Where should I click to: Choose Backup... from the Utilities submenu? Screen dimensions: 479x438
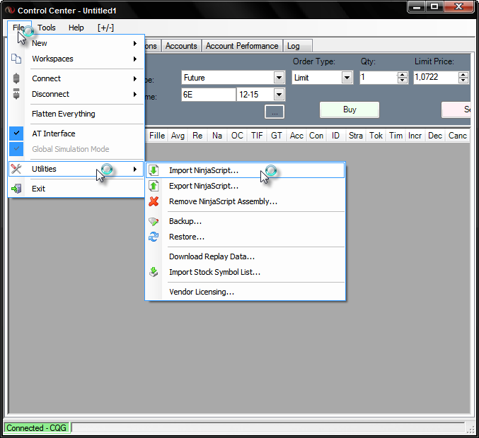[246, 221]
